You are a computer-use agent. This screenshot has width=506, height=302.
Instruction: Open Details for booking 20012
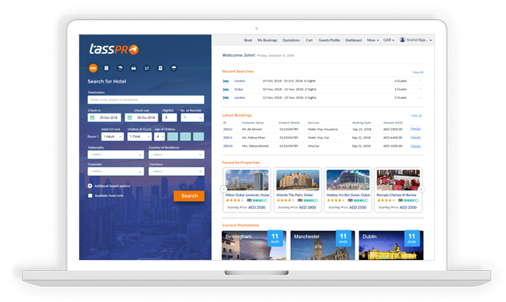[415, 129]
